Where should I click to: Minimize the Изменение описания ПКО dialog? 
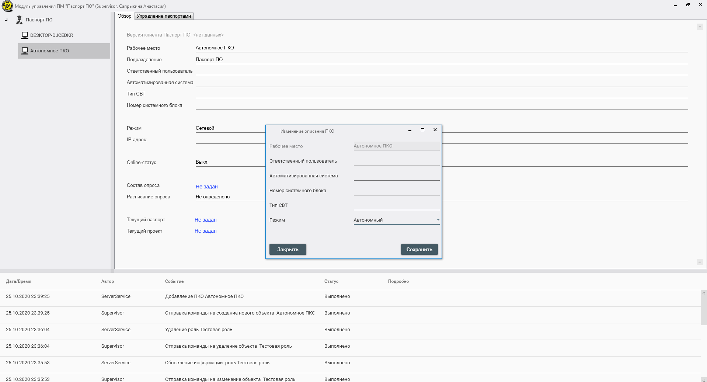click(x=410, y=130)
